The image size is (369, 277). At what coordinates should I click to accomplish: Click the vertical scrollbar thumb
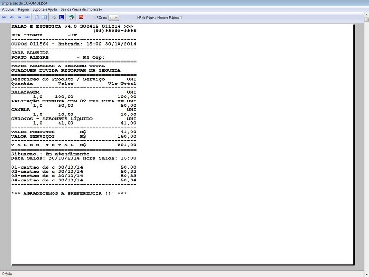click(x=366, y=19)
